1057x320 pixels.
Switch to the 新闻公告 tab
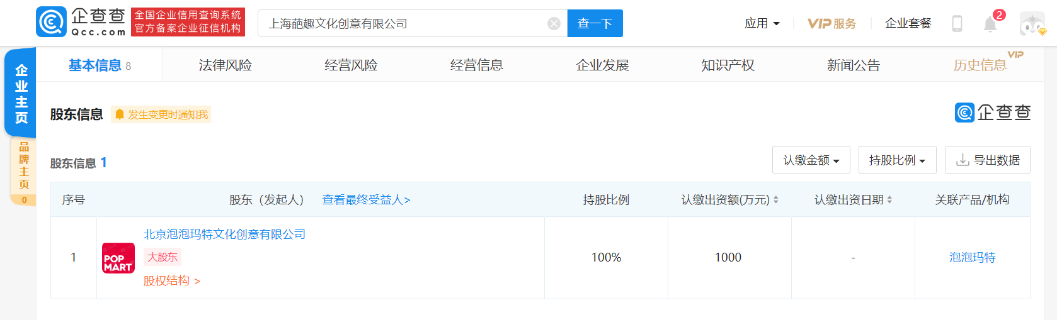(x=854, y=65)
